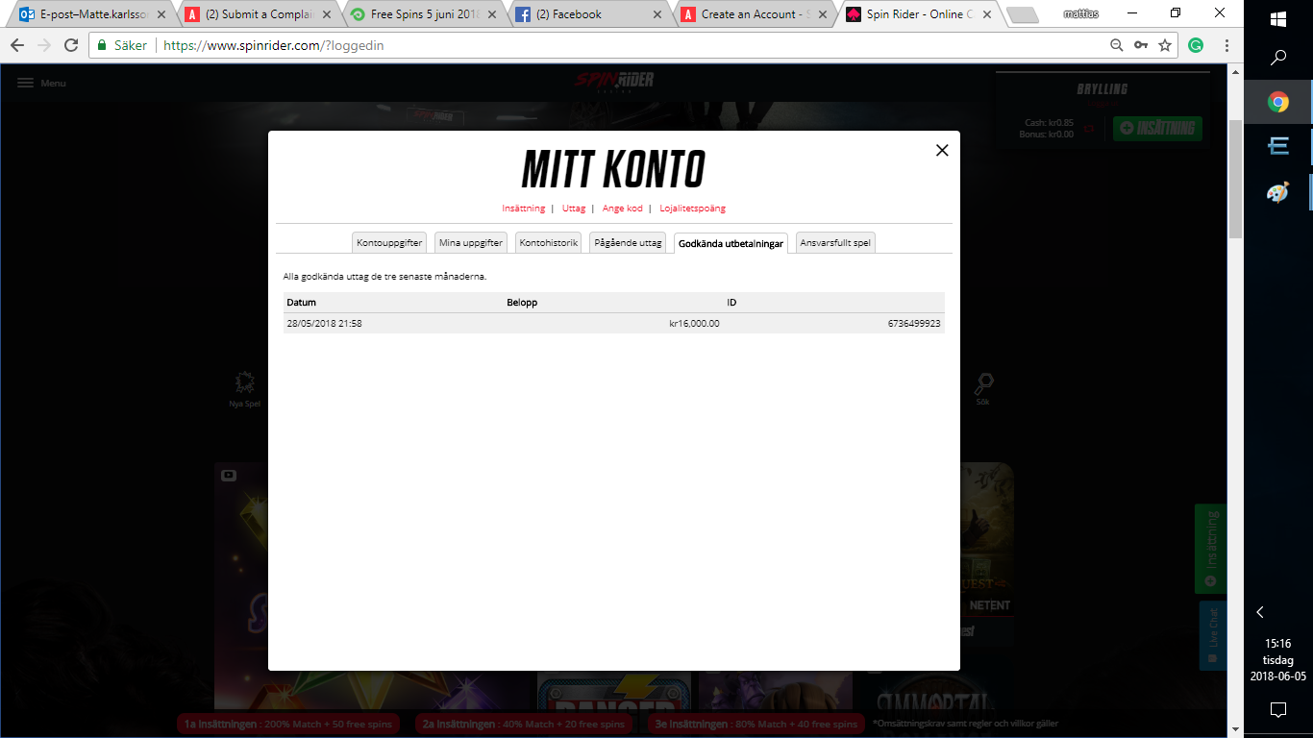Switch to the Create an Account tab
Image resolution: width=1313 pixels, height=738 pixels.
[x=755, y=14]
